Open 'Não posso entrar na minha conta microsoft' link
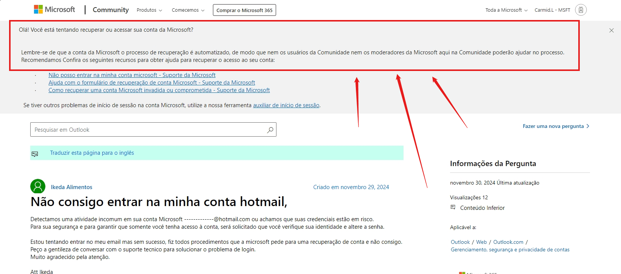This screenshot has height=274, width=621. click(x=132, y=75)
